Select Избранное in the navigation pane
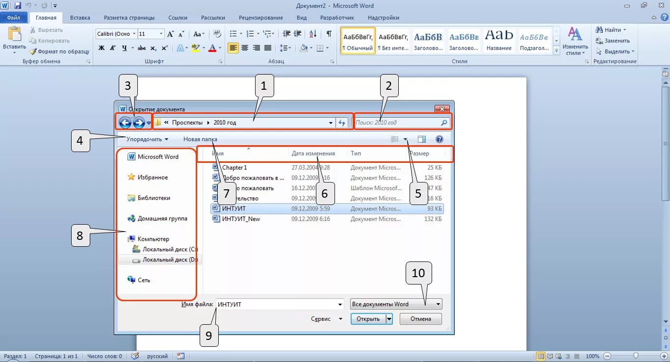 coord(148,178)
